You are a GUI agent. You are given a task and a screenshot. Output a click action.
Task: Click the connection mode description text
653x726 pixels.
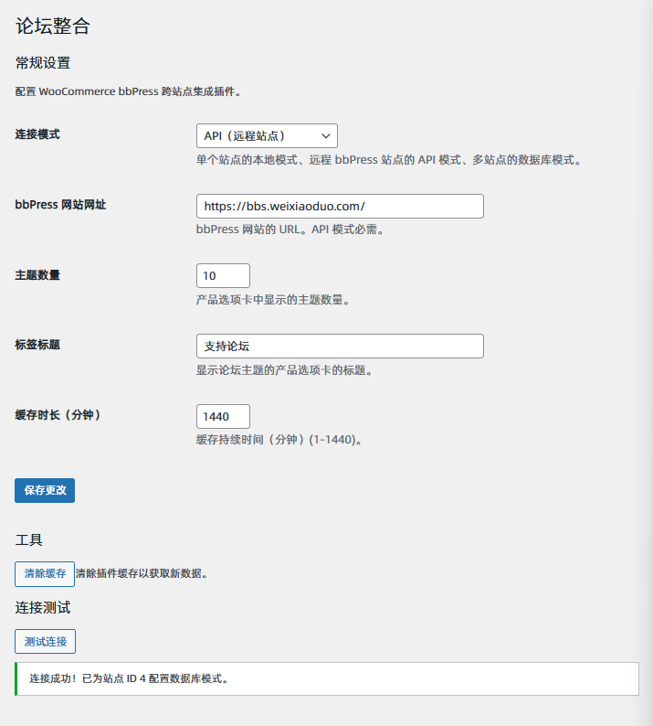point(388,160)
